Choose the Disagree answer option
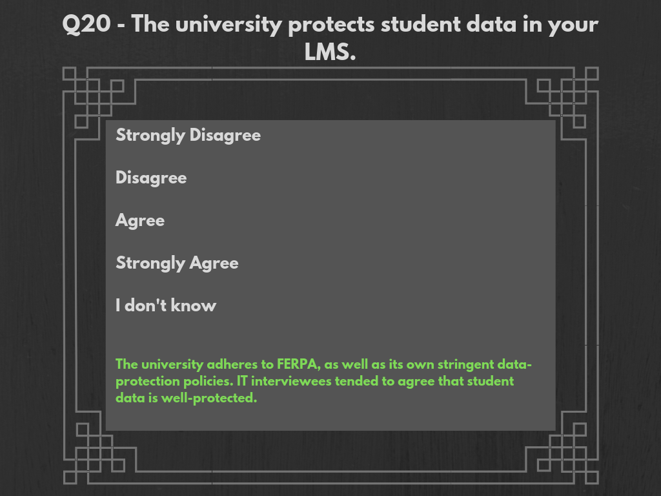 151,178
